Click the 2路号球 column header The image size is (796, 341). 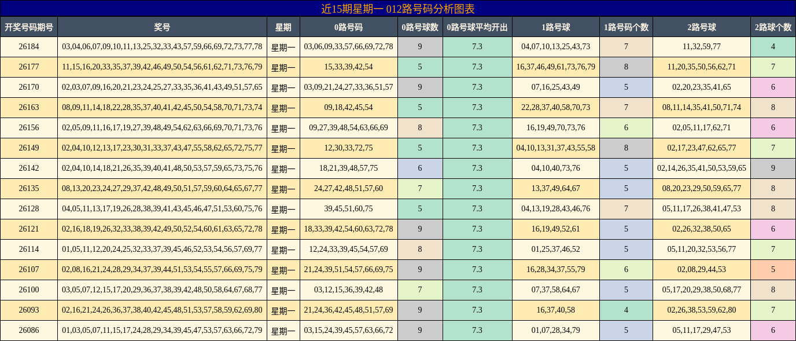[702, 27]
